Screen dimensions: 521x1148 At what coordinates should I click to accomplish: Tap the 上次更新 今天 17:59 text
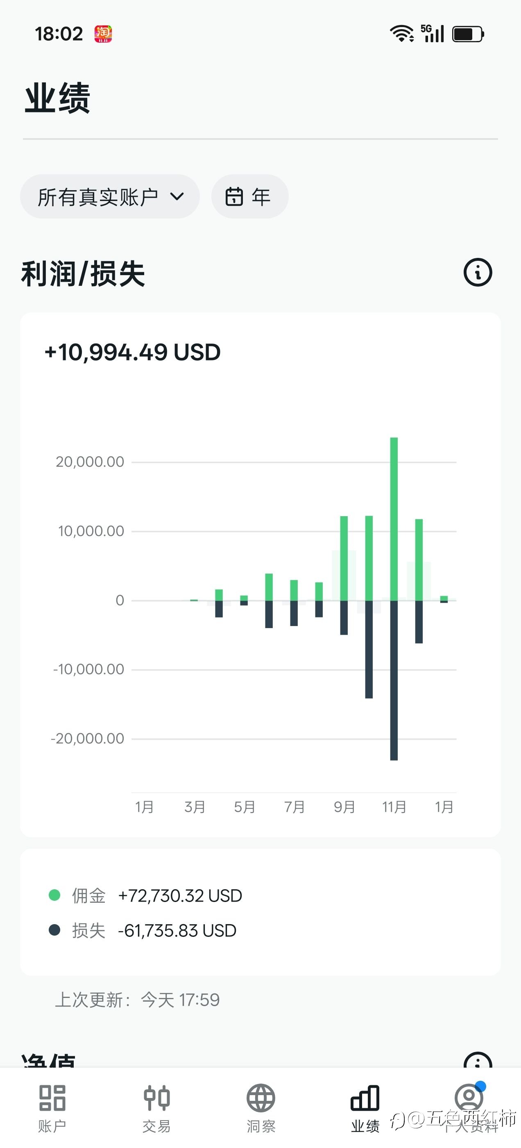137,1000
